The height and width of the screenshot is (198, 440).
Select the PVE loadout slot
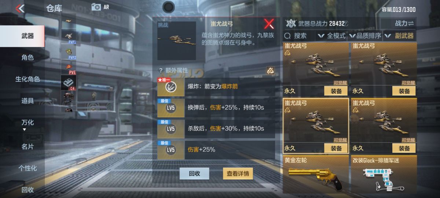tap(69, 68)
